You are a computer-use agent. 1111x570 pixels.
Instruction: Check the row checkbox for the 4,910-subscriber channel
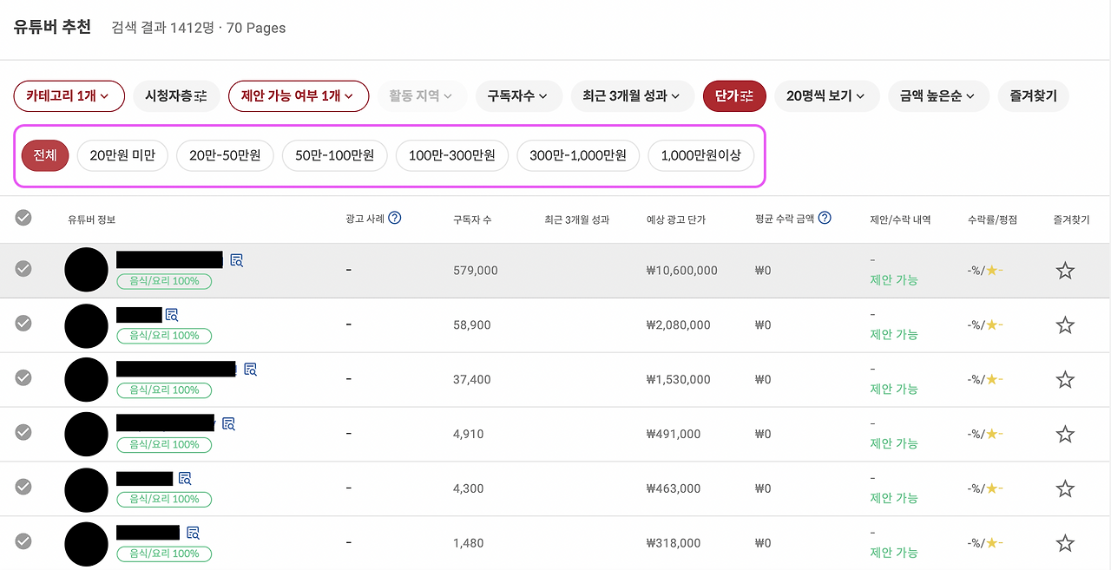tap(23, 433)
